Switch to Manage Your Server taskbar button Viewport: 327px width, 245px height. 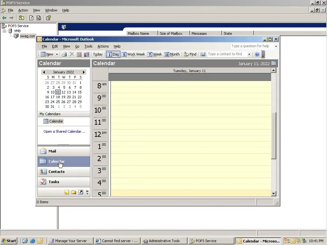pyautogui.click(x=70, y=241)
